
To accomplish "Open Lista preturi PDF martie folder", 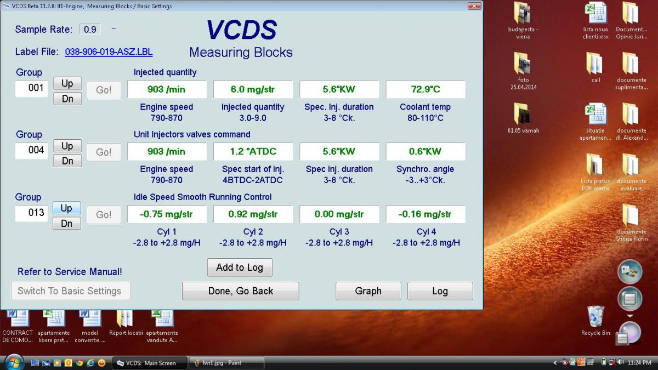I will pos(596,173).
